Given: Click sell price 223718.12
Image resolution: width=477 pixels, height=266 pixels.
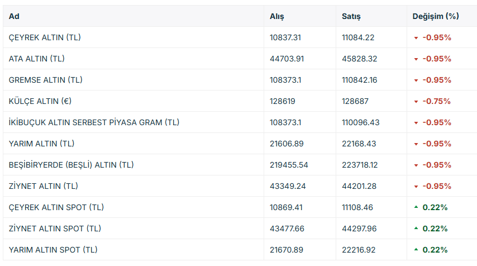Looking at the screenshot, I should [x=360, y=165].
